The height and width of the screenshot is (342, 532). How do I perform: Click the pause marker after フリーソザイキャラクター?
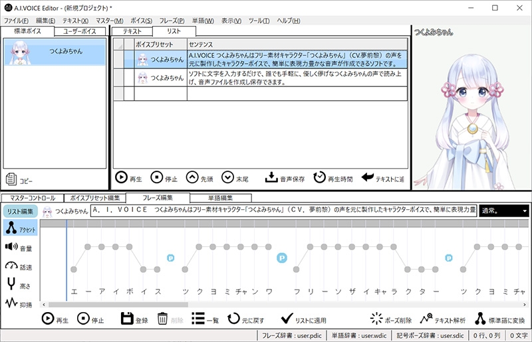coord(448,258)
